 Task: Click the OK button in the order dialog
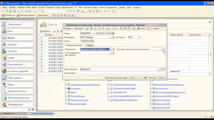tap(145, 78)
